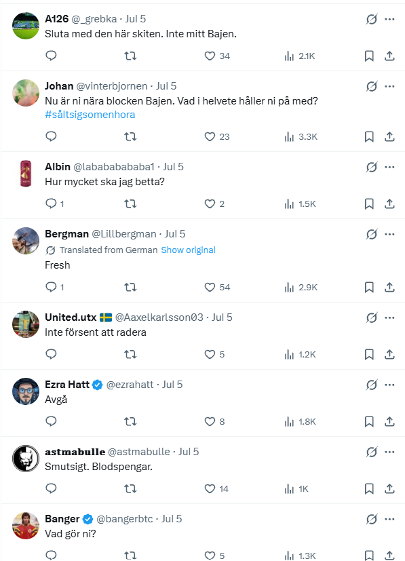Reply to Albin's tweet with 1 reply
Screen dimensions: 405x561
pos(55,204)
